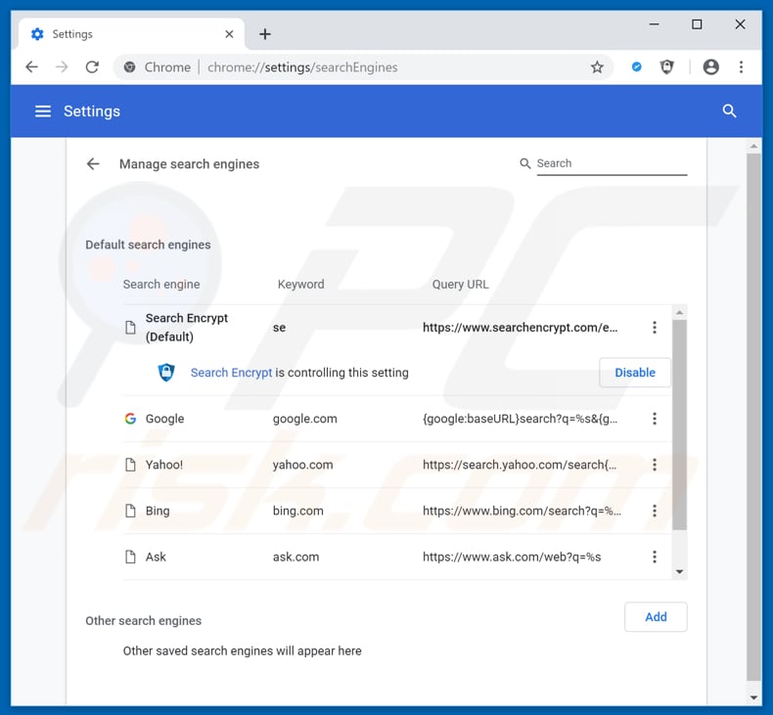
Task: Click the ask.com keyword
Action: tap(296, 557)
